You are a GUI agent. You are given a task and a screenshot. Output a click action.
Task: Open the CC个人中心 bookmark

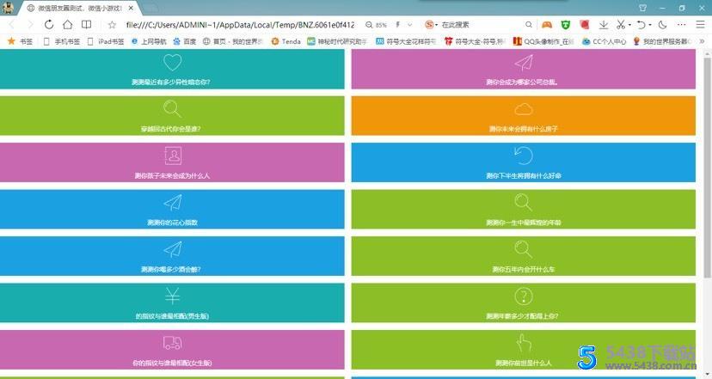[x=605, y=41]
